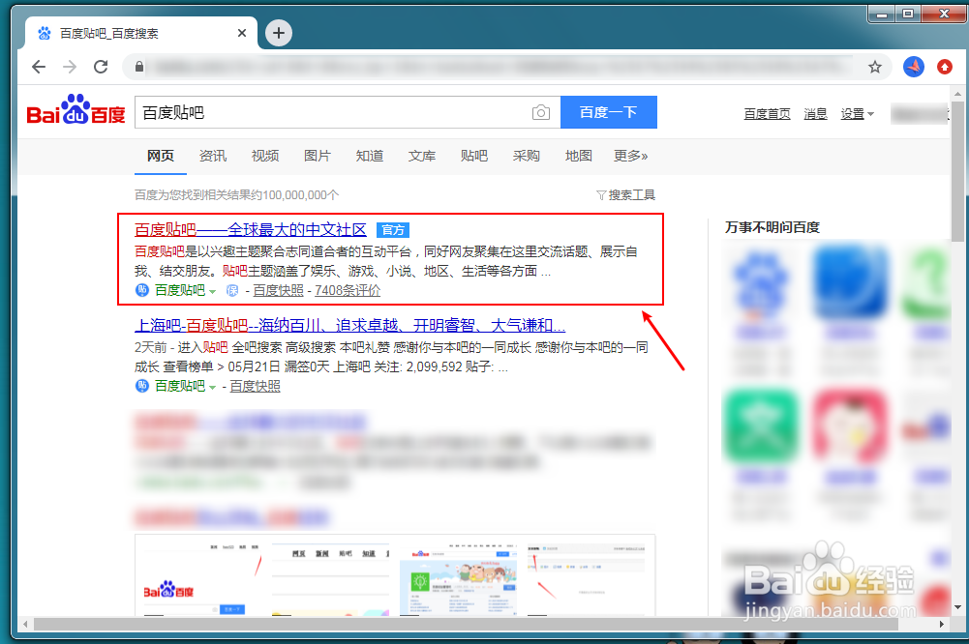Click the 百度一下 search button
The width and height of the screenshot is (969, 644).
click(609, 112)
